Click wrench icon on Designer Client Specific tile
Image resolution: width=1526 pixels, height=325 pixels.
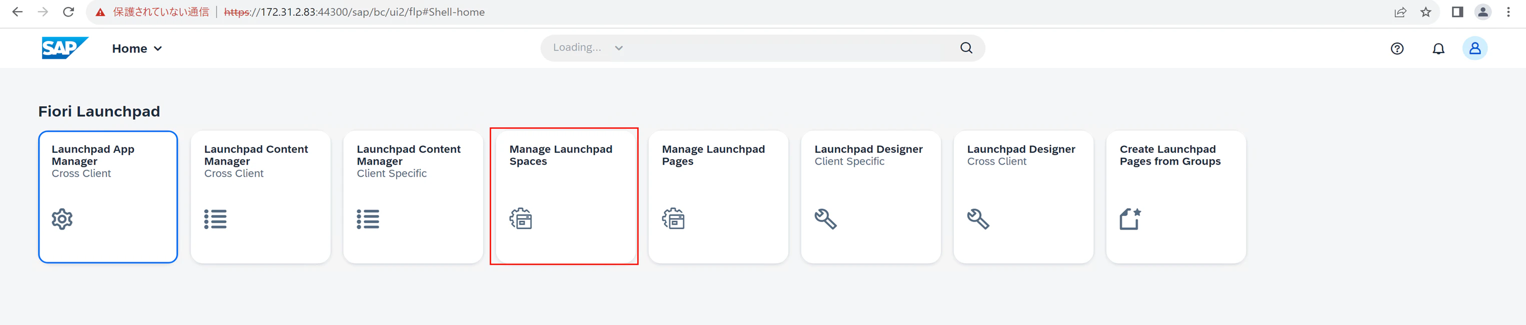pos(825,219)
